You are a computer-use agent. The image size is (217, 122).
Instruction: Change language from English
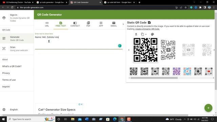[x=14, y=109]
